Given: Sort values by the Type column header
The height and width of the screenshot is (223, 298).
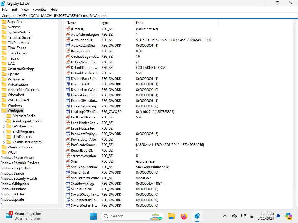Looking at the screenshot, I should (117, 23).
